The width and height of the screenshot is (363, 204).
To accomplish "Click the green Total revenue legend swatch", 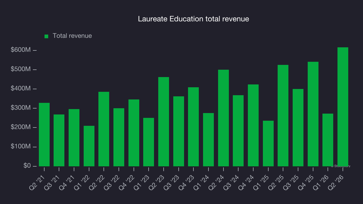I will click(47, 36).
